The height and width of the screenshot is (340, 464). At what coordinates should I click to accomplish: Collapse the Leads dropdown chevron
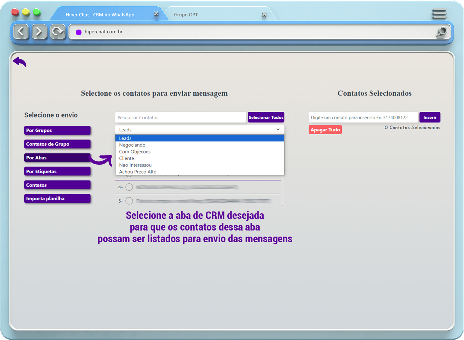pyautogui.click(x=278, y=130)
